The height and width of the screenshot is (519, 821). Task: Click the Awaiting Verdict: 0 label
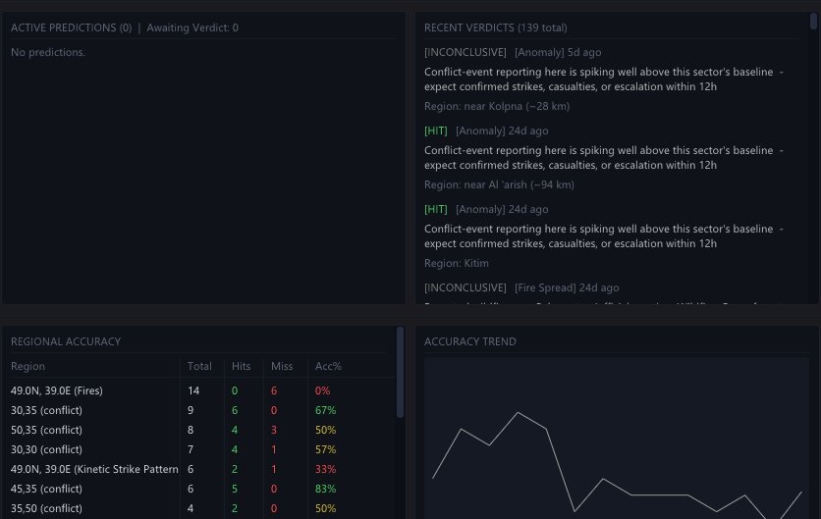[x=192, y=27]
